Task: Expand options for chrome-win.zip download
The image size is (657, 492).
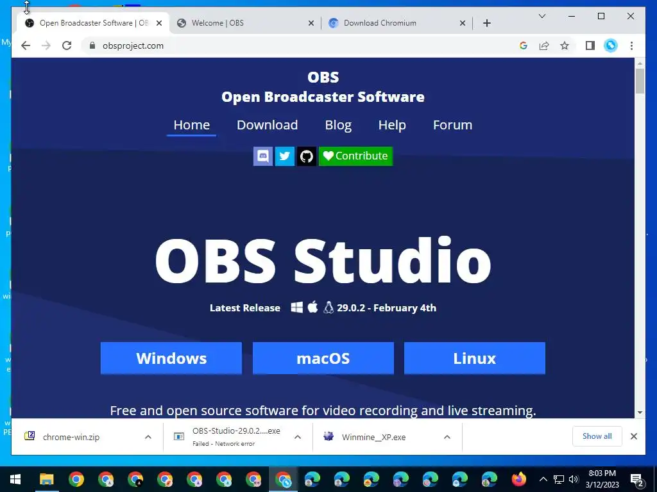Action: tap(148, 437)
